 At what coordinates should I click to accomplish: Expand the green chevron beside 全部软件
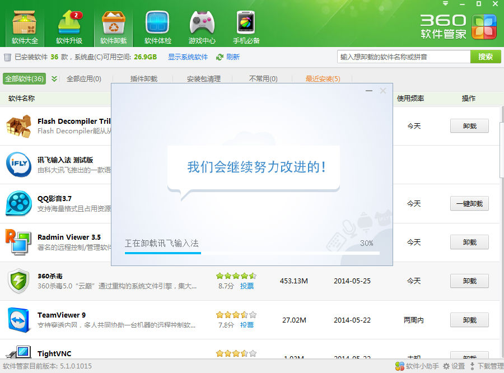54,79
